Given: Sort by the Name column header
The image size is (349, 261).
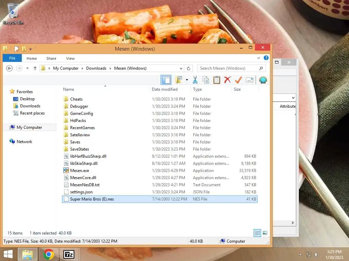Looking at the screenshot, I should [69, 89].
